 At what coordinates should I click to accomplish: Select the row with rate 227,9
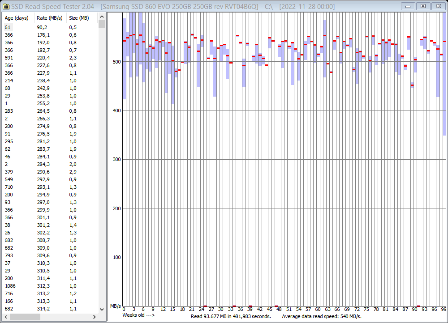pos(50,73)
